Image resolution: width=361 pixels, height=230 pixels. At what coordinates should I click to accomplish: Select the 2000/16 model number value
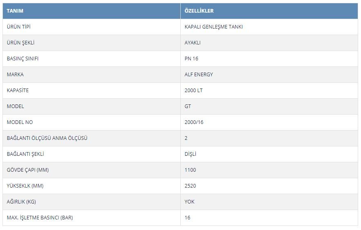194,122
